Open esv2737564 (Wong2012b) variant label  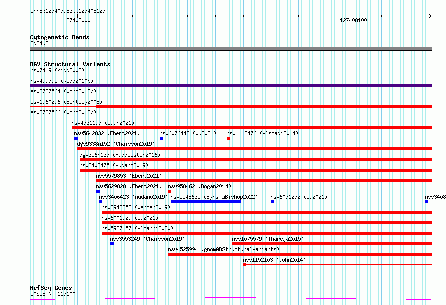click(x=63, y=91)
